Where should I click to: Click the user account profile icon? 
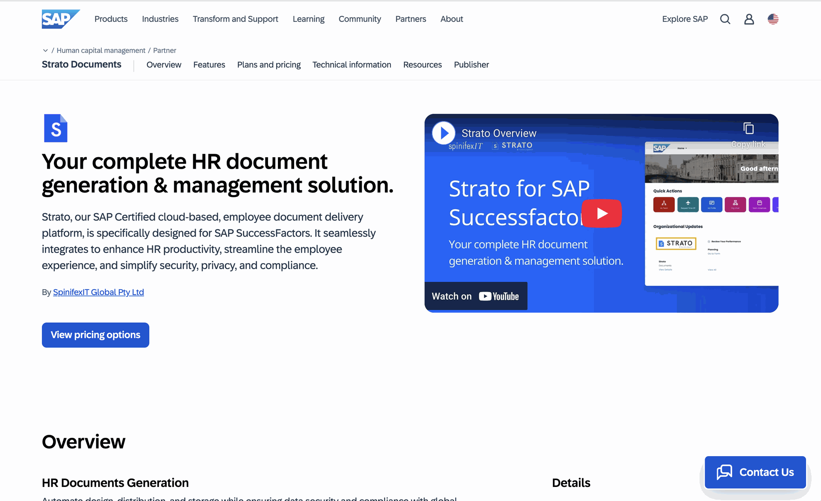pos(749,19)
